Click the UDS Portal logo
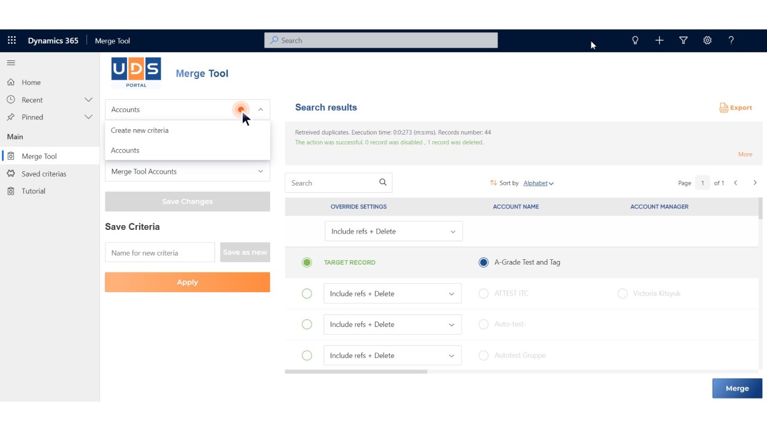 [136, 73]
